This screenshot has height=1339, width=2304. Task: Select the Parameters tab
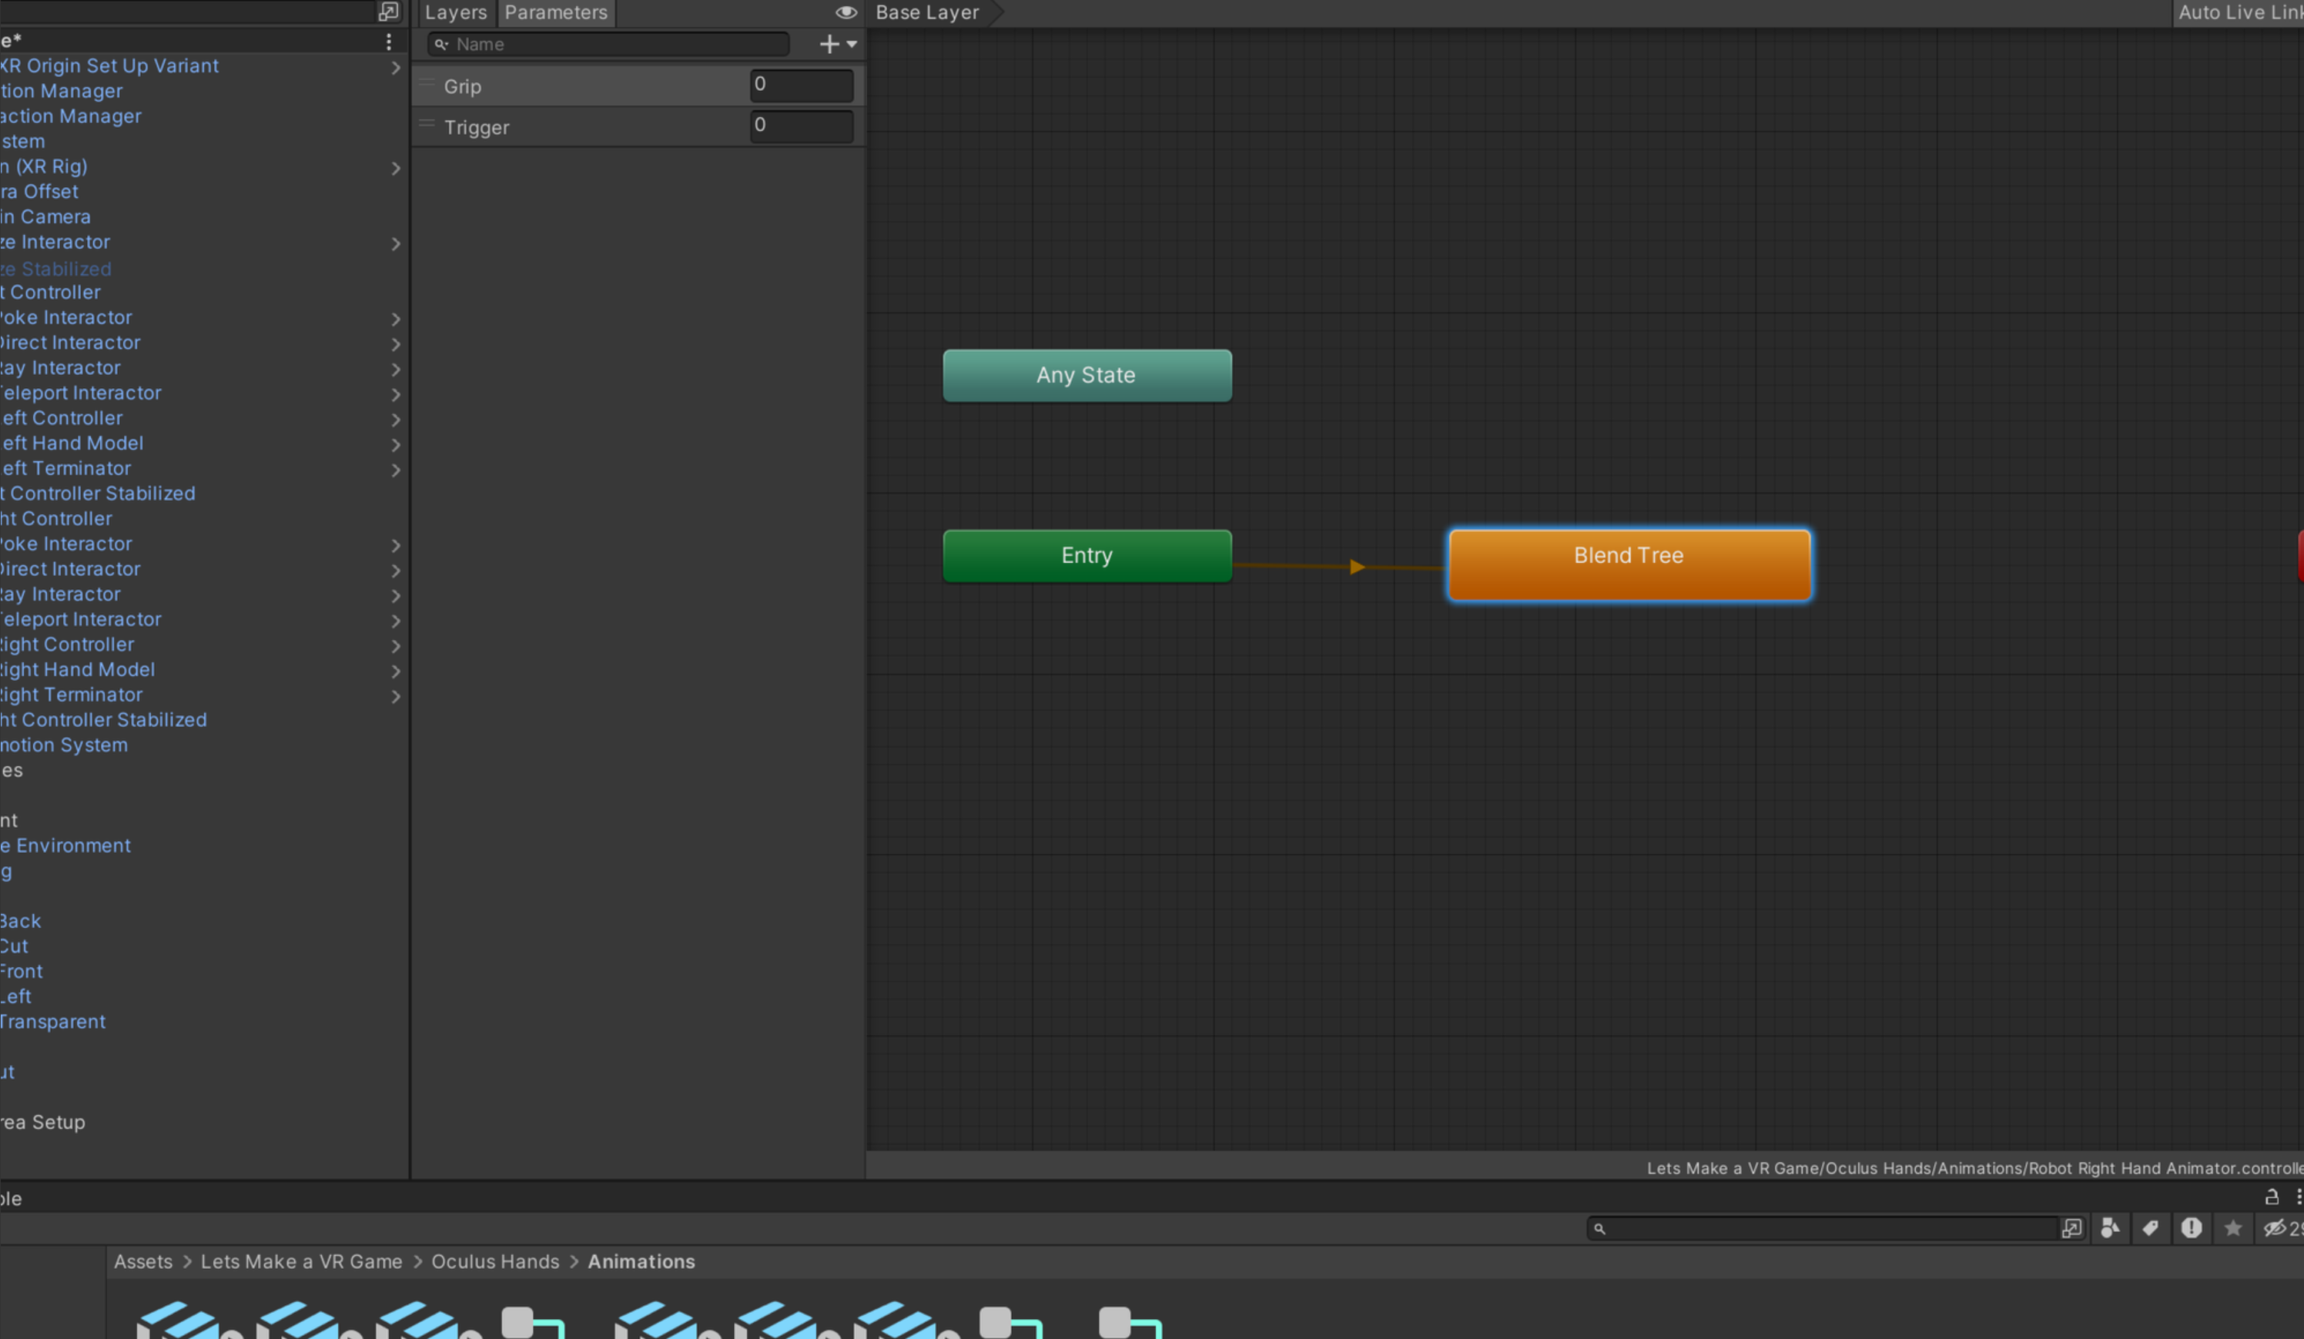[556, 12]
